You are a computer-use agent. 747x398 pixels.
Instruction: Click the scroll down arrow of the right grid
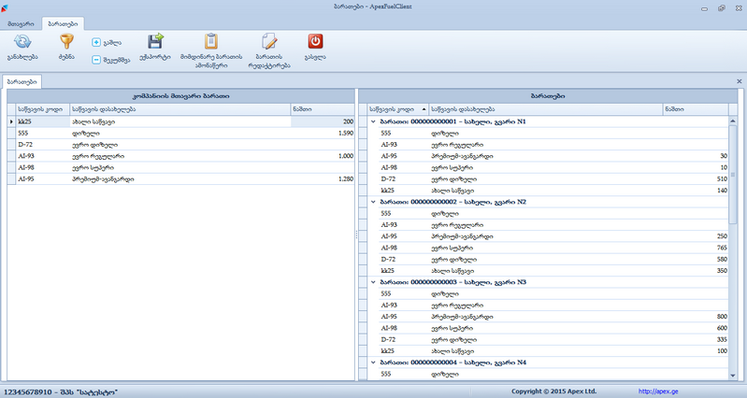tap(733, 376)
